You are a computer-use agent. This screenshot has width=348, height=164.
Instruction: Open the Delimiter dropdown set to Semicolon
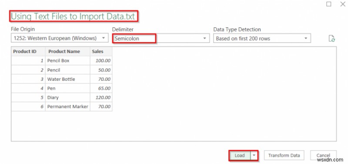pos(161,38)
